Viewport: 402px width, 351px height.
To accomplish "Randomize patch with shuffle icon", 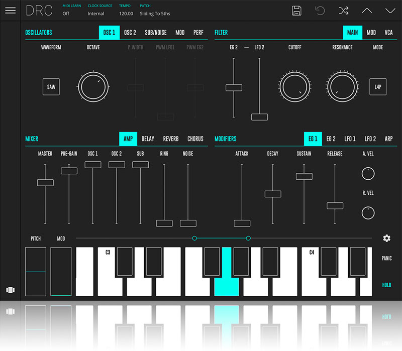I will (344, 11).
